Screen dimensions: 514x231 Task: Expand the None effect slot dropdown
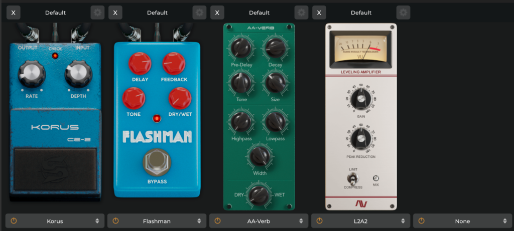(x=462, y=221)
